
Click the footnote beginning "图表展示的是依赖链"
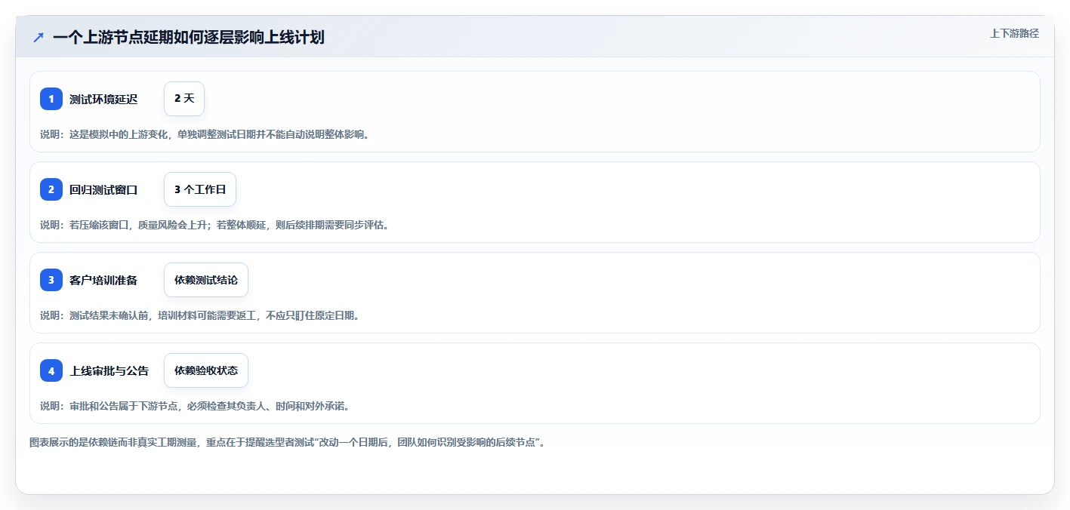pyautogui.click(x=288, y=442)
